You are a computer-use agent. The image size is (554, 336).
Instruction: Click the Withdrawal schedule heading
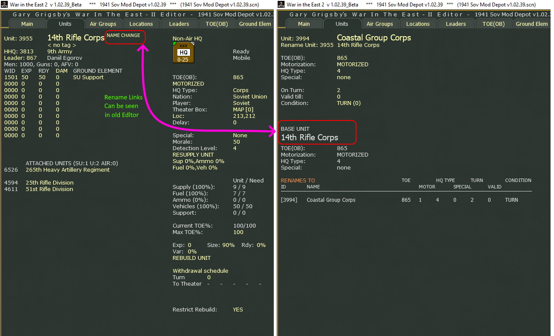pyautogui.click(x=200, y=271)
